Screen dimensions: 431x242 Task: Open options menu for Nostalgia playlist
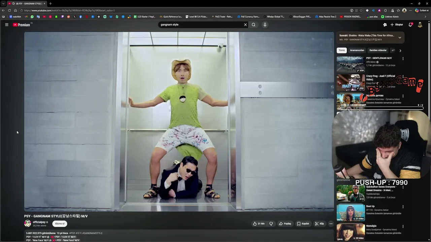click(403, 227)
